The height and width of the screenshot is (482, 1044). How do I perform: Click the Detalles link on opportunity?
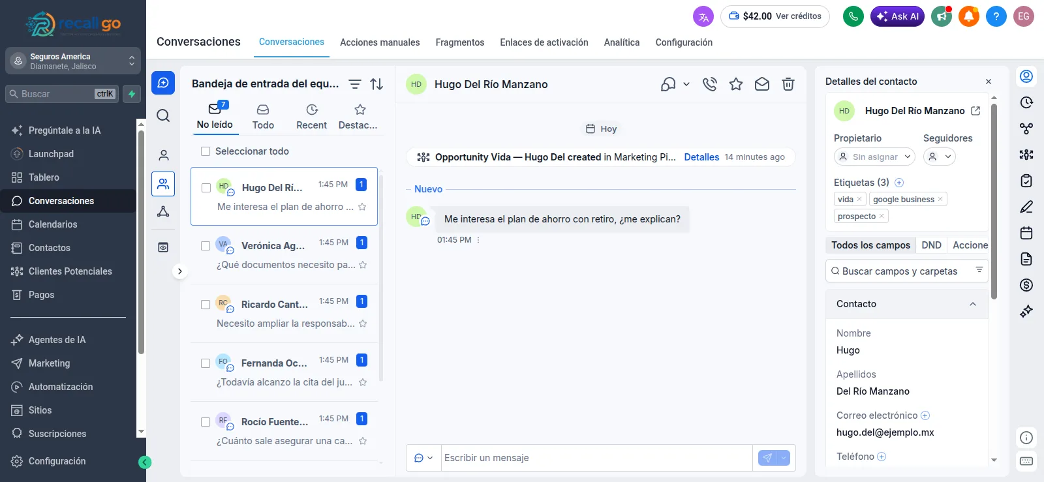701,157
